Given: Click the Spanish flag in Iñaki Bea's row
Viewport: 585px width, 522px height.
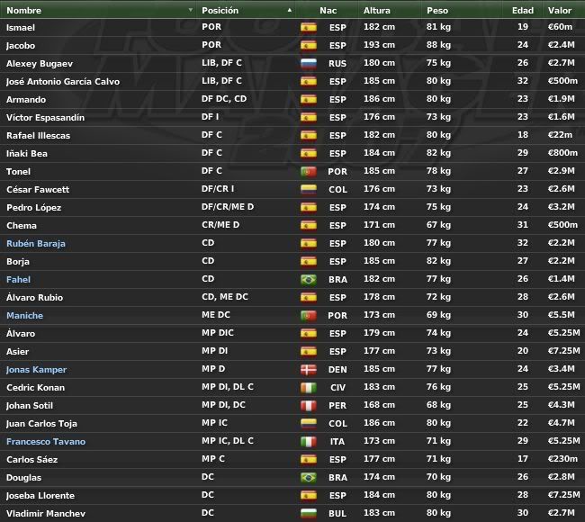Looking at the screenshot, I should click(309, 153).
